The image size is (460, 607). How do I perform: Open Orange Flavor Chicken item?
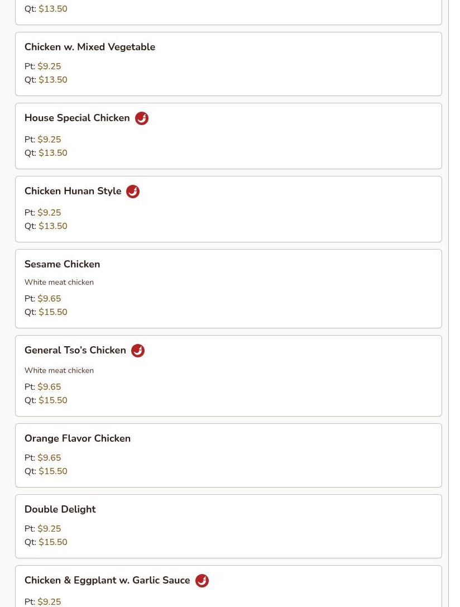tap(78, 438)
